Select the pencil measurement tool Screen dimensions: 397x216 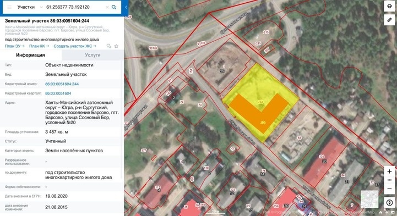tap(389, 20)
